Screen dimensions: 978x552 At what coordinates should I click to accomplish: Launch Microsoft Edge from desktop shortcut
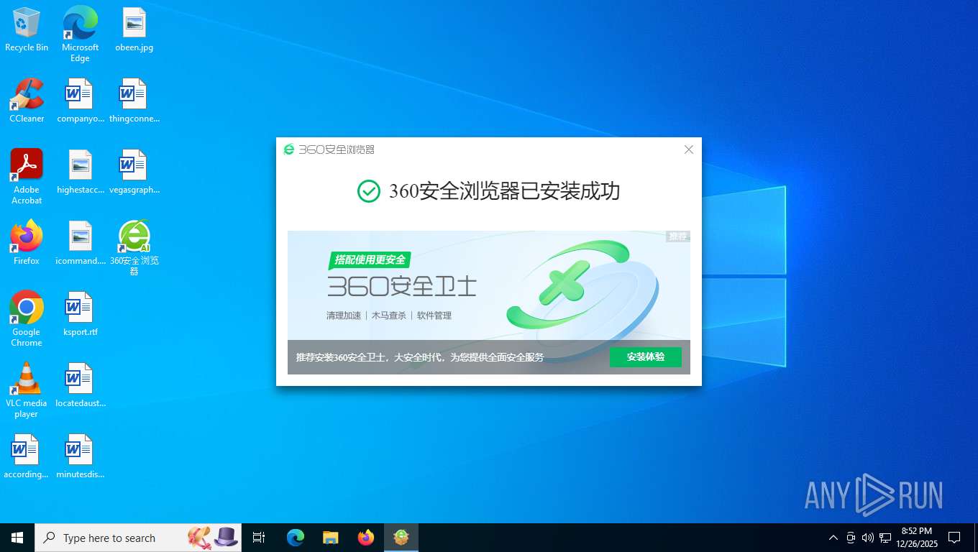click(80, 34)
